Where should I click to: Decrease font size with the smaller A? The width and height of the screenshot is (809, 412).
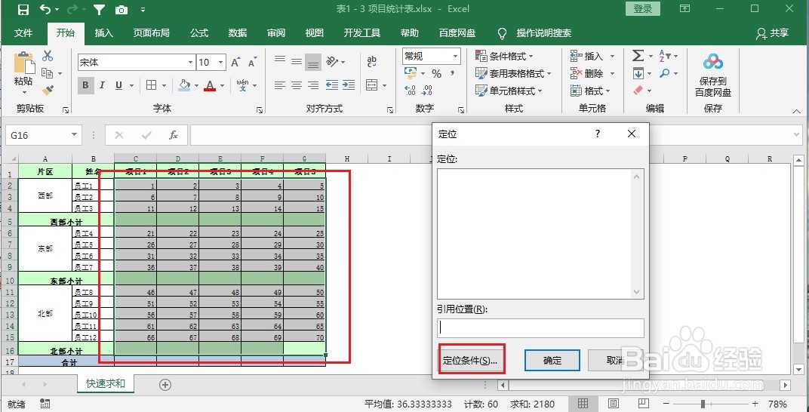(252, 63)
